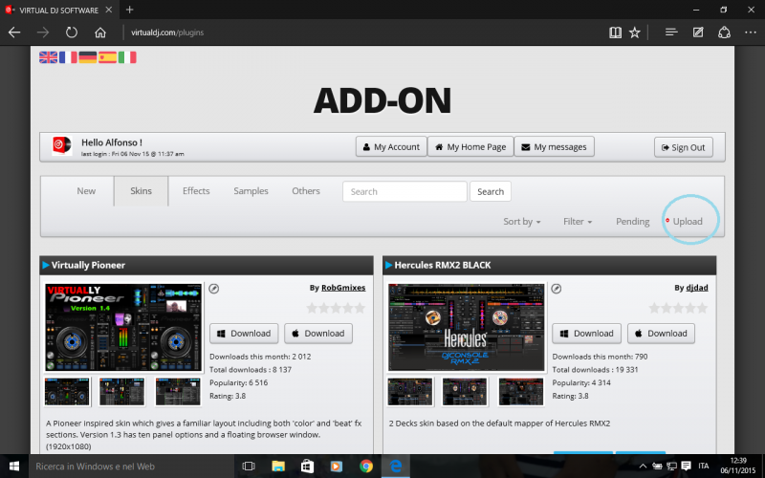
Task: Download Hercules RMX2 BLACK for Windows
Action: [587, 334]
